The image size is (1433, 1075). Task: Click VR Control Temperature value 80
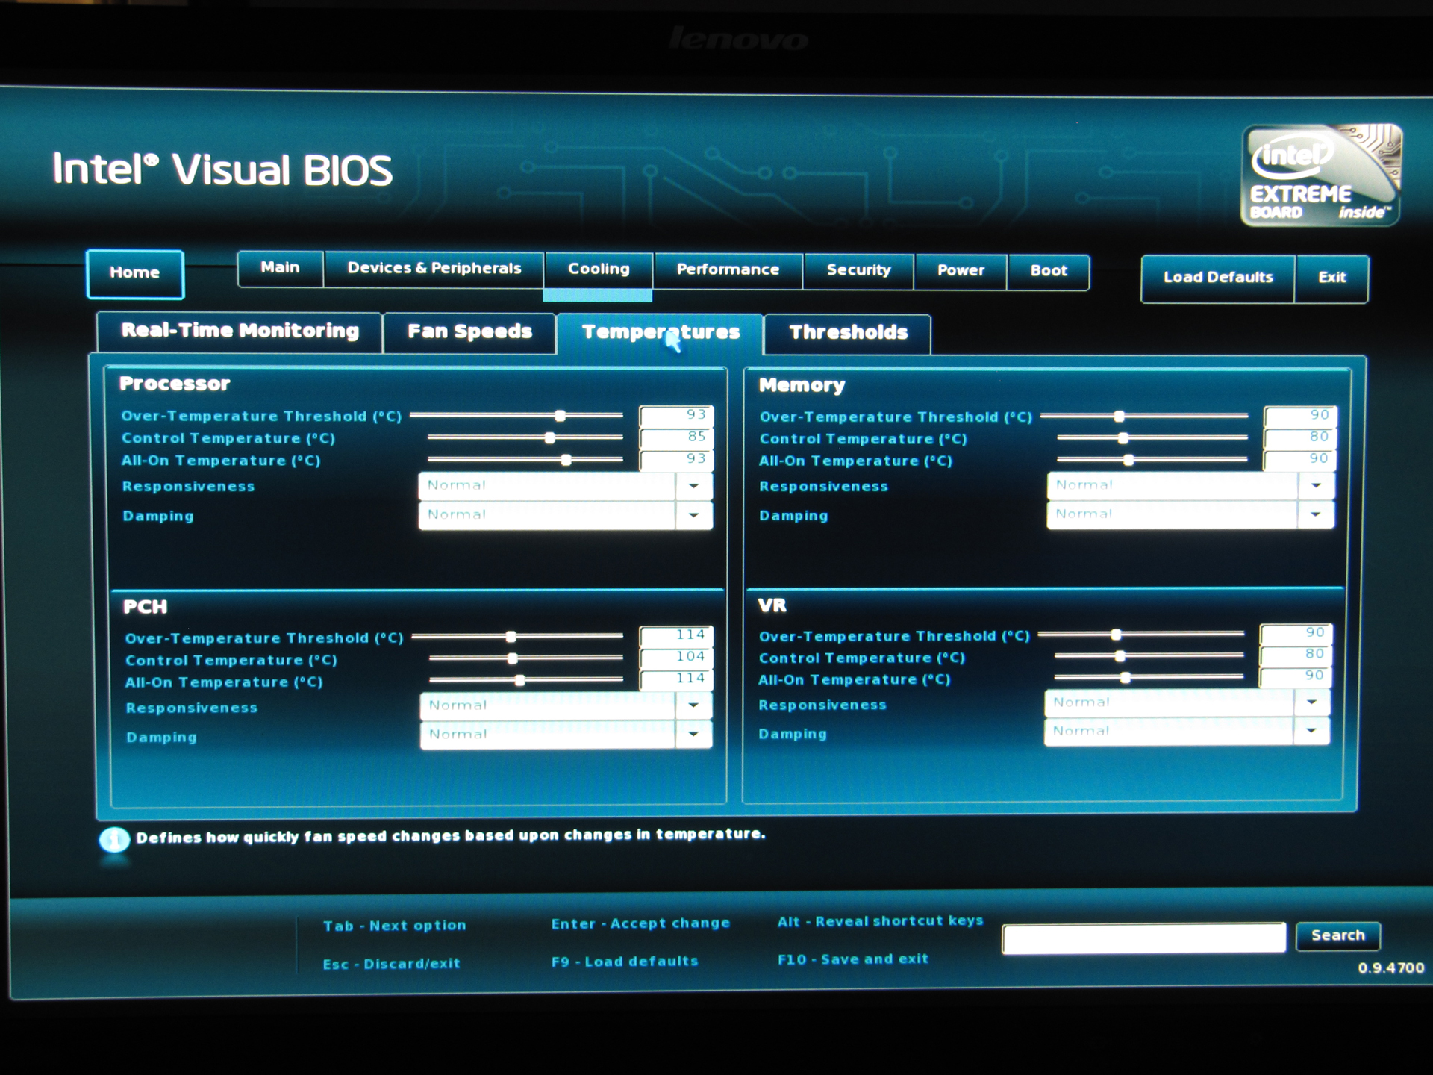[x=1296, y=655]
